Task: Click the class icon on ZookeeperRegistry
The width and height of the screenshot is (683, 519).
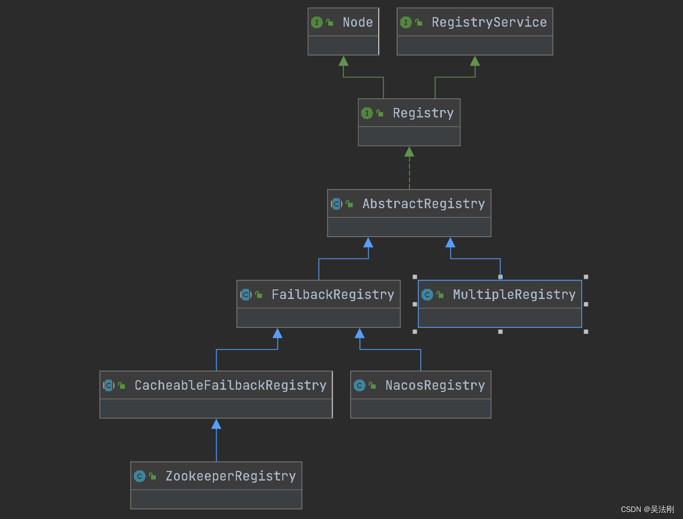Action: [x=140, y=476]
